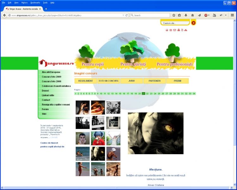Click the red envelope contact icon
The width and height of the screenshot is (237, 190).
pyautogui.click(x=174, y=30)
